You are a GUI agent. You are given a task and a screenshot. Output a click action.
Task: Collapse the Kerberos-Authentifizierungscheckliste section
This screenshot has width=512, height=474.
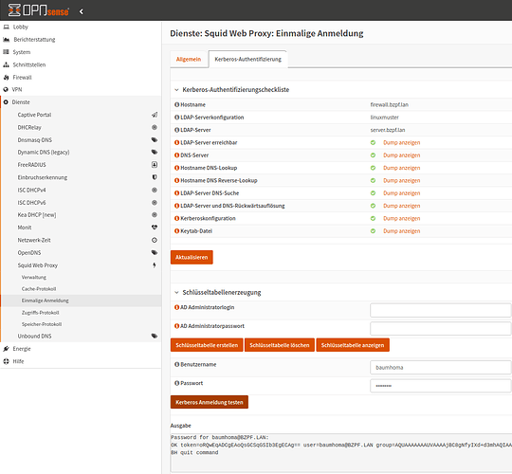[x=176, y=90]
